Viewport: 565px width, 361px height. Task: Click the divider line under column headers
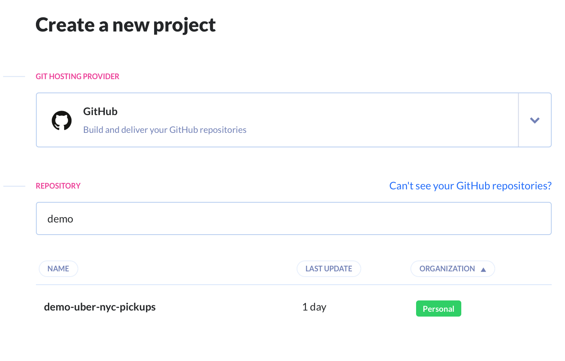(x=293, y=285)
